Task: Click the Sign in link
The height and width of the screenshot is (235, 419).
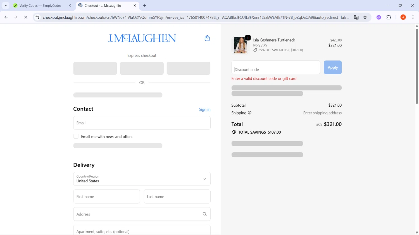Action: point(205,109)
